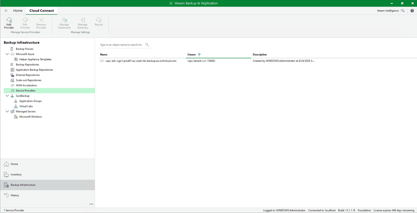Select the External Repositories tree label
Image resolution: width=417 pixels, height=213 pixels.
click(28, 75)
